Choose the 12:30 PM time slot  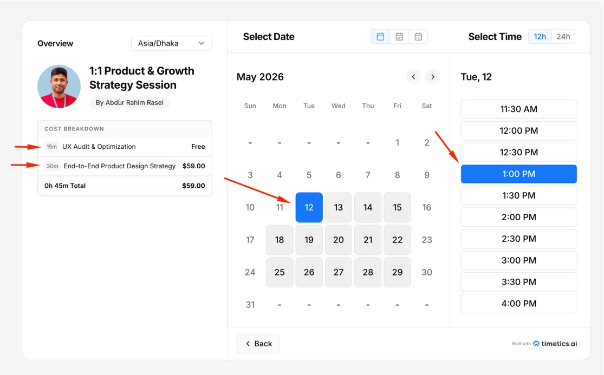[519, 152]
